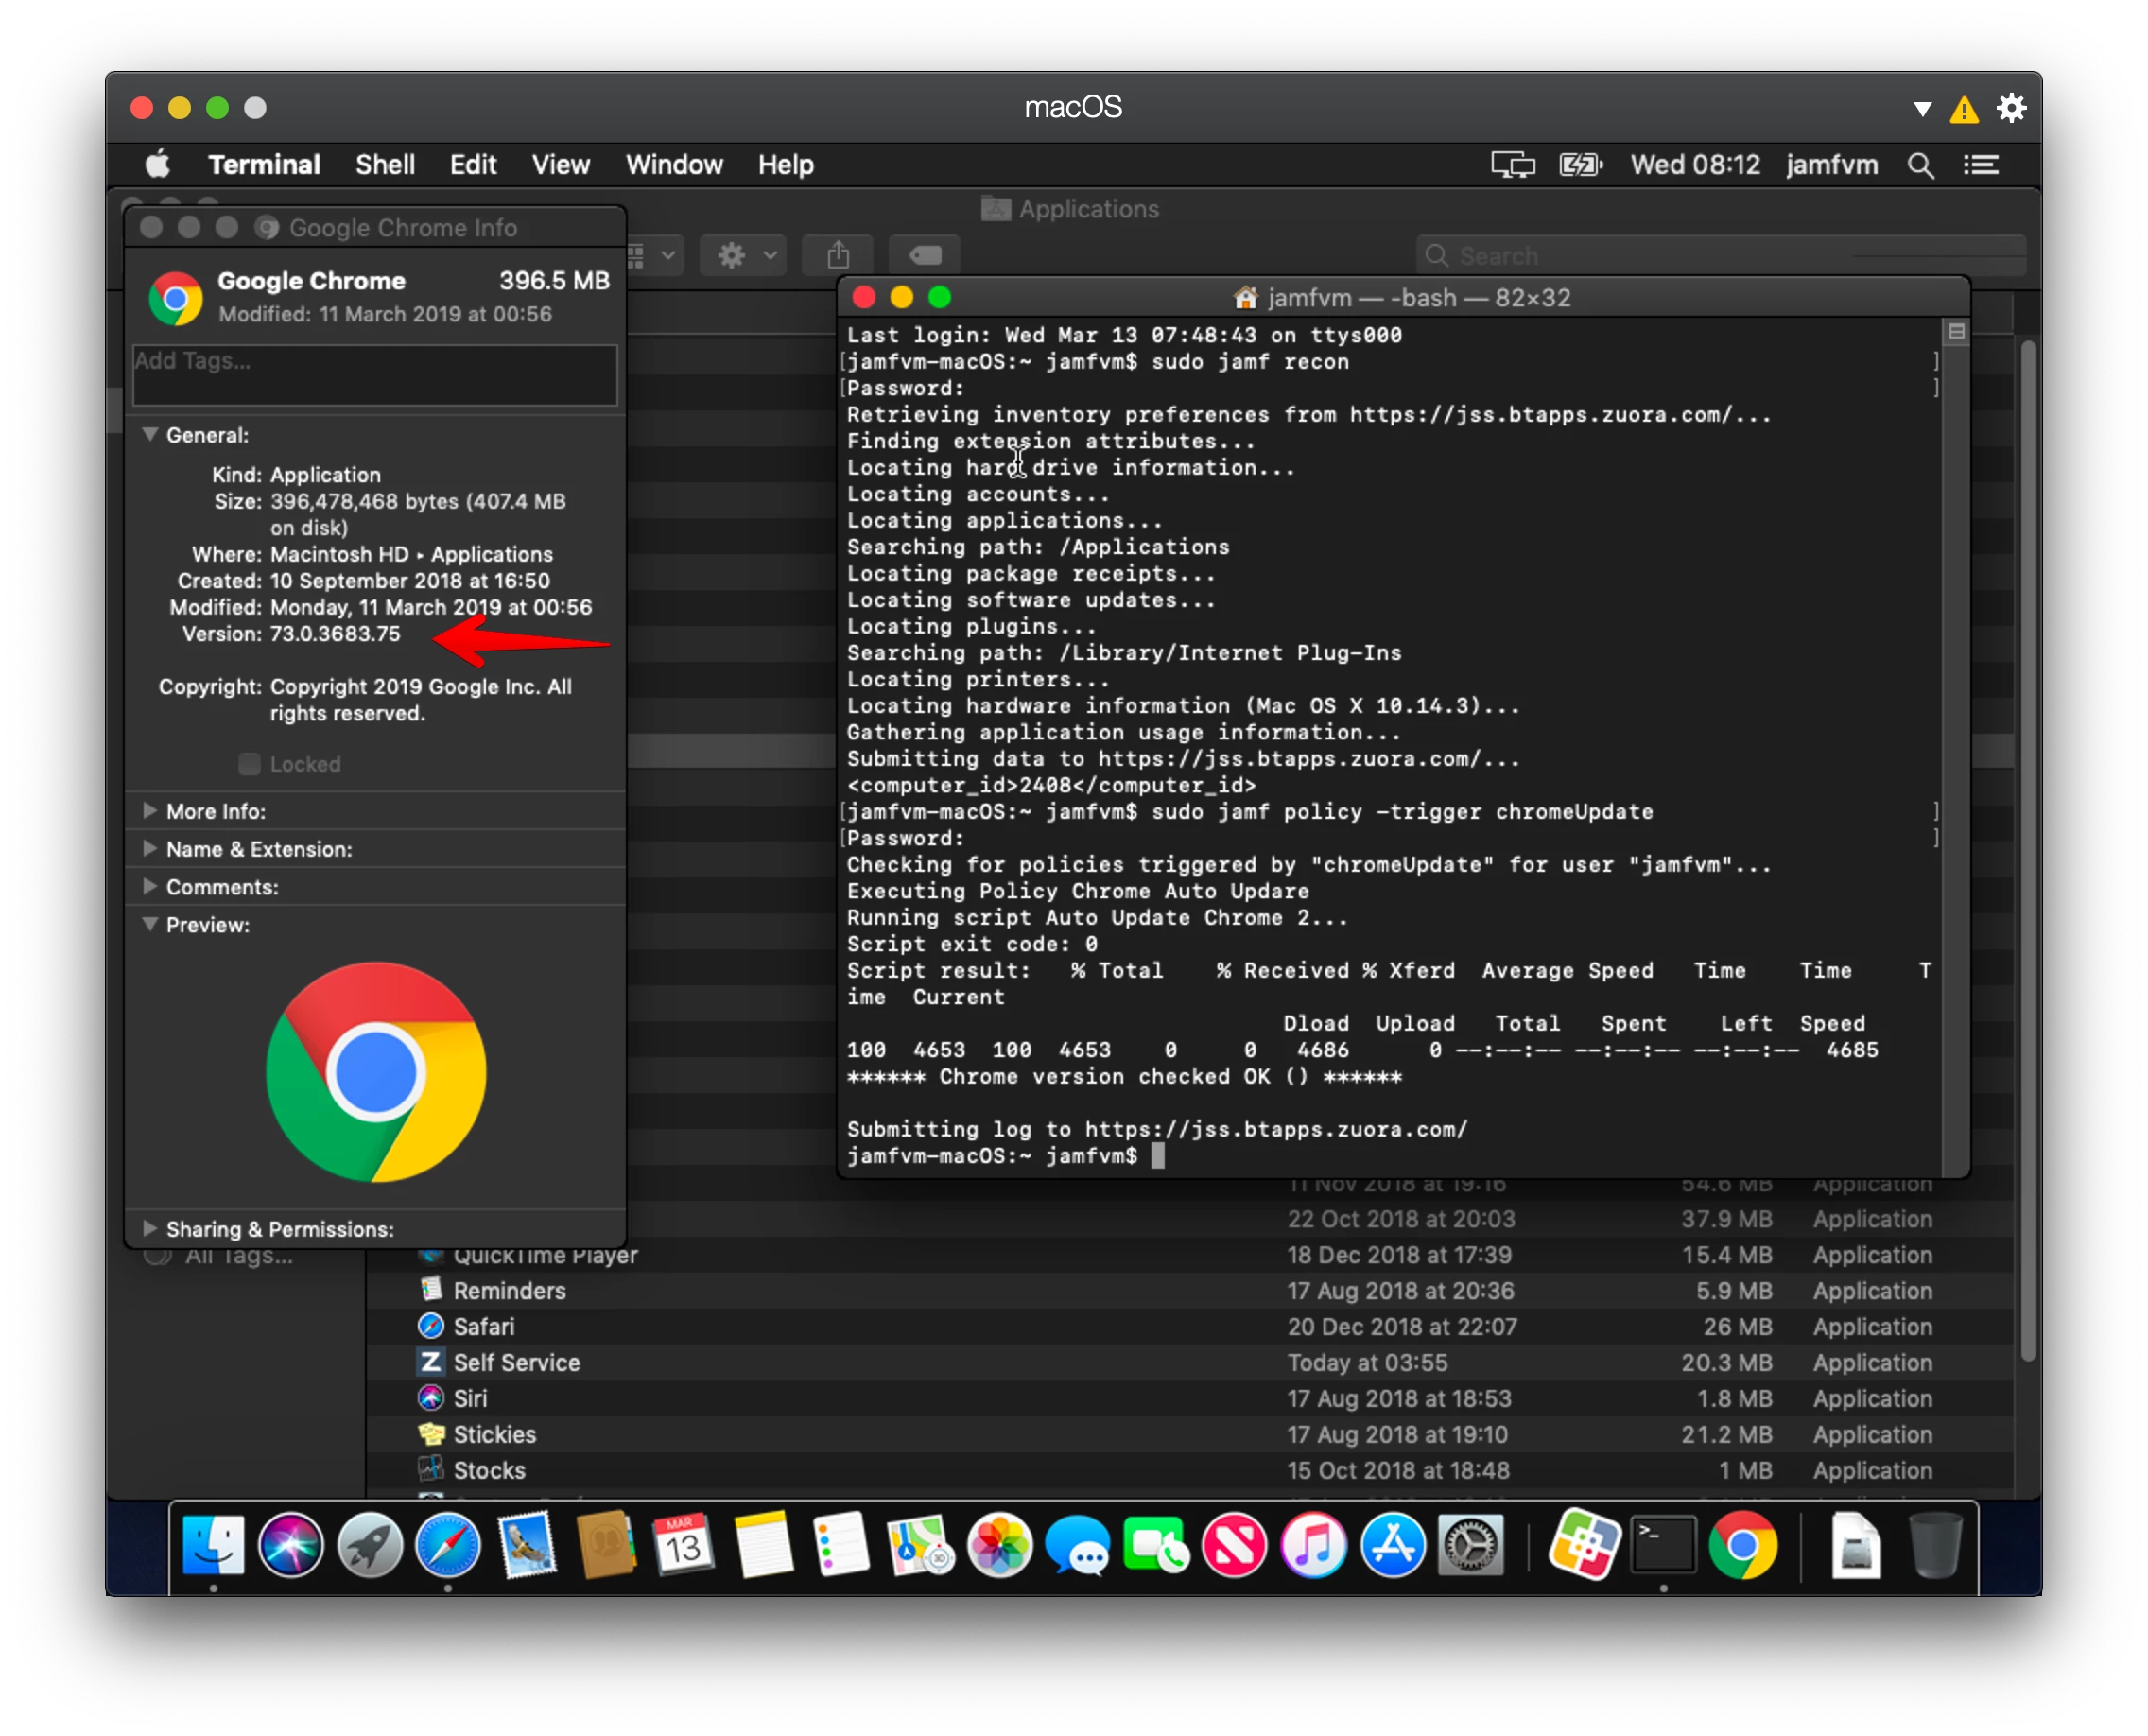2148x1736 pixels.
Task: Collapse the Preview section
Action: (150, 925)
